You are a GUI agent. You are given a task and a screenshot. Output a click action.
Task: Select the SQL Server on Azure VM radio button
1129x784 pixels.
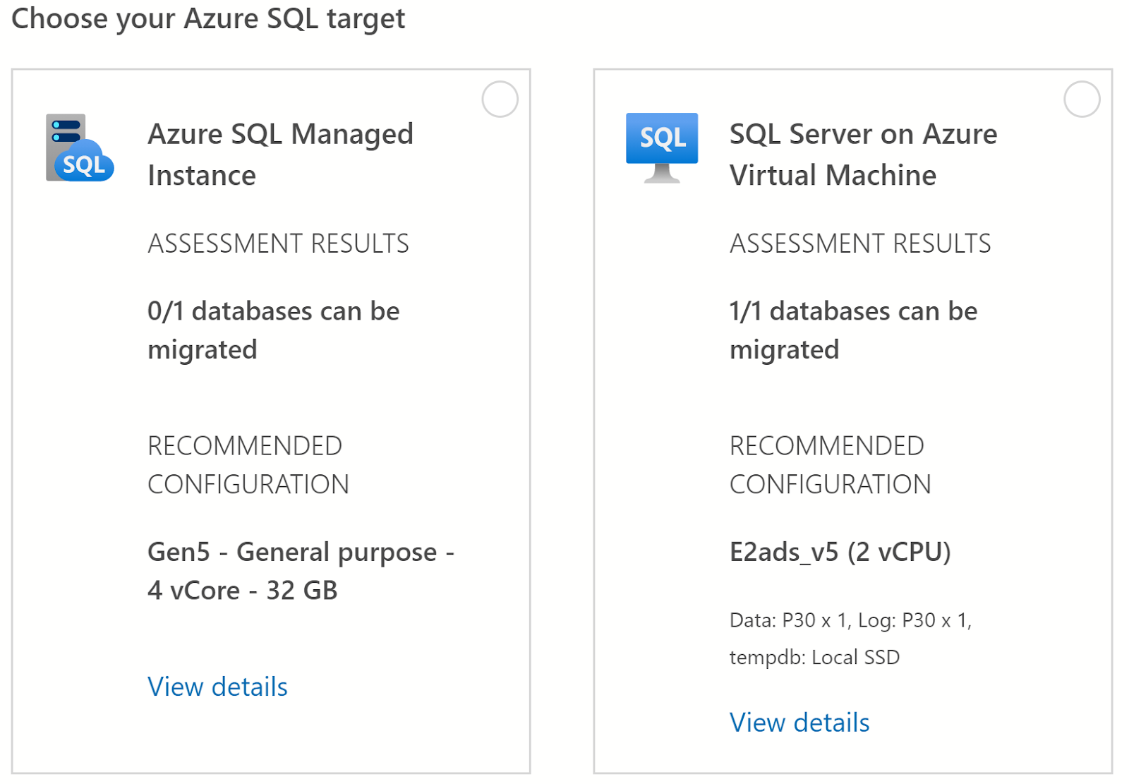(x=1082, y=99)
